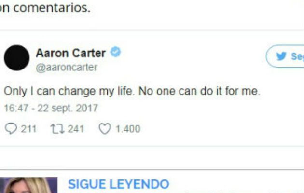Retweet Aaron Carter's tweet via arrows icon
This screenshot has height=193, width=304.
(x=57, y=129)
